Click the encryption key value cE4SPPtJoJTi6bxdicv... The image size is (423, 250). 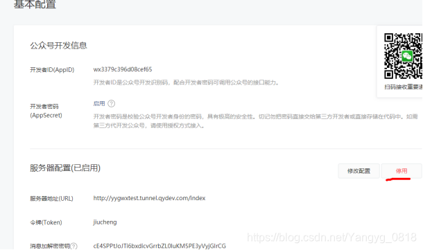159,246
